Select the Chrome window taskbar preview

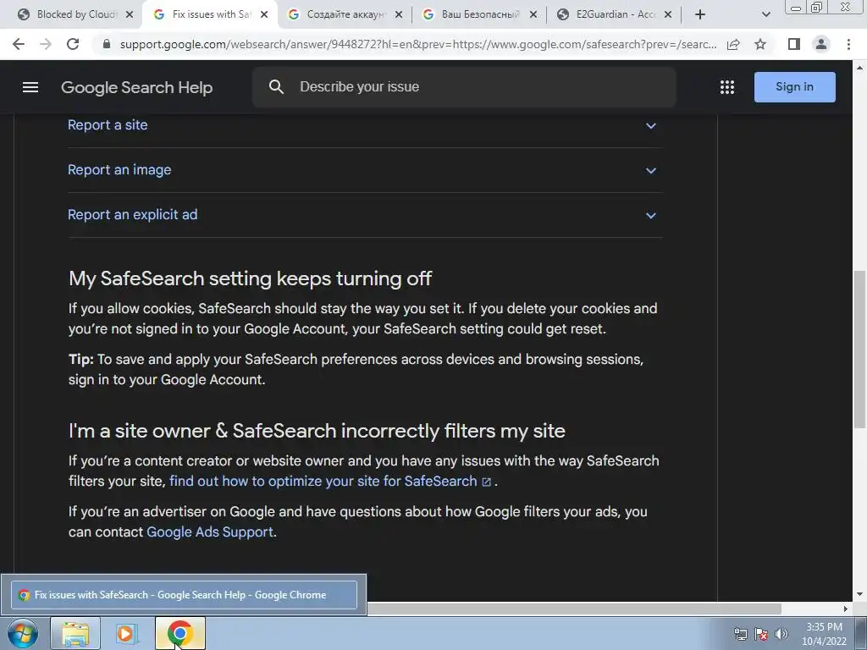[184, 595]
